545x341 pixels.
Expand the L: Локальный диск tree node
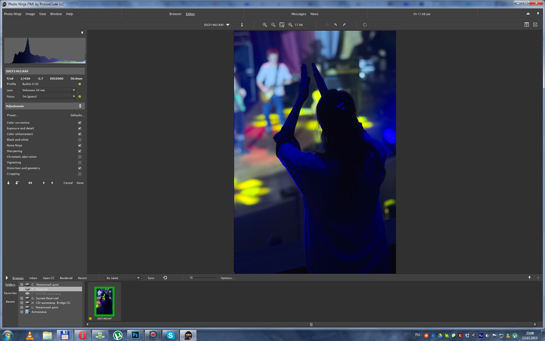[22, 307]
